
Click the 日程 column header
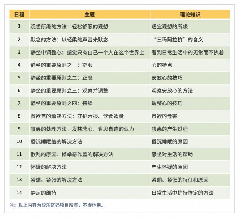pos(19,14)
